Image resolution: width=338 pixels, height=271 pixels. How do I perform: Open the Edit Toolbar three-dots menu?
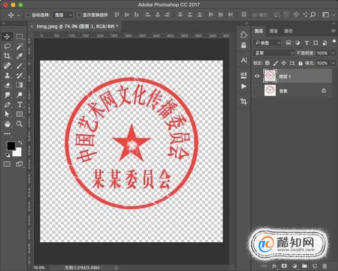[7, 134]
